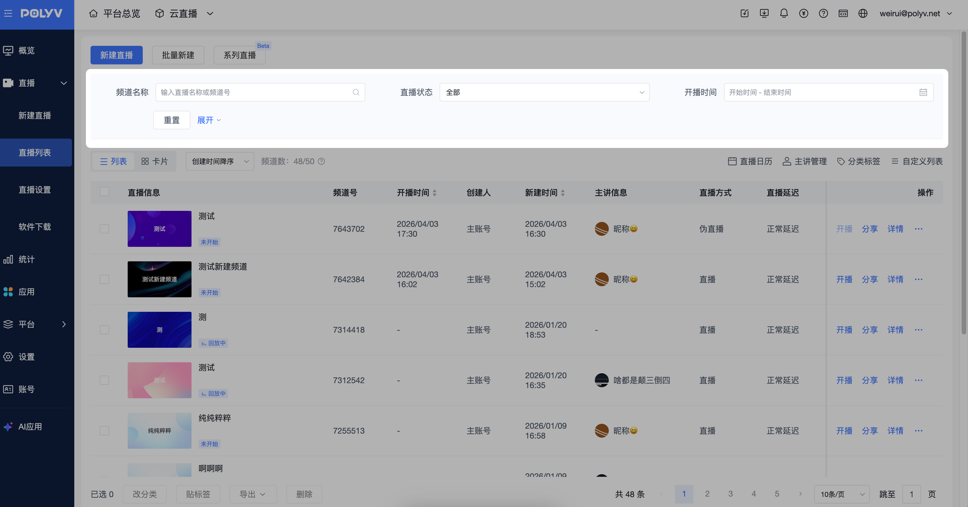968x507 pixels.
Task: Open the 10条/页 page size dropdown
Action: pyautogui.click(x=842, y=494)
